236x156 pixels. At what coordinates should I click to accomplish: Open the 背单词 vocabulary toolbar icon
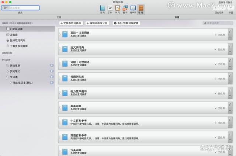pos(133,9)
